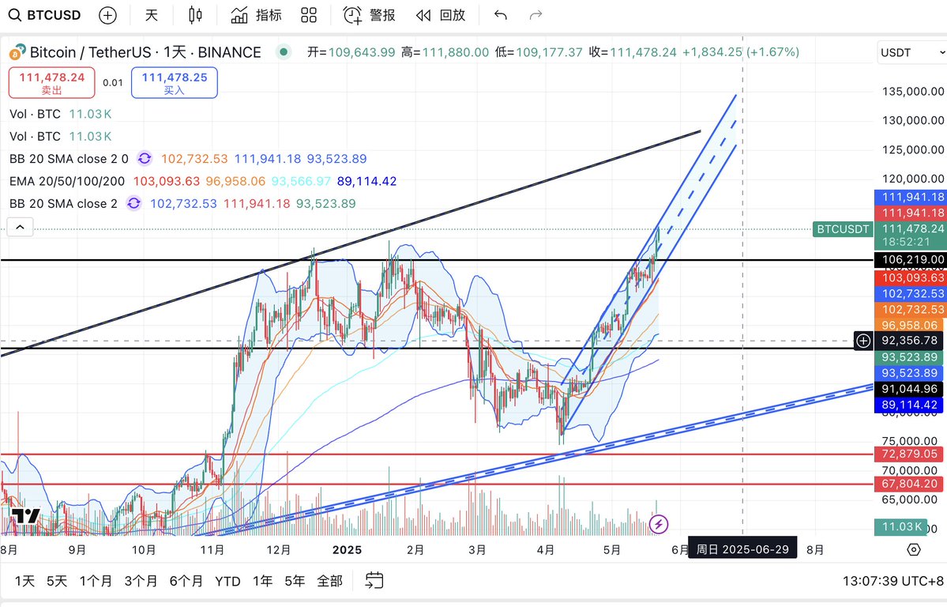Open the BTCUSD symbol search
The image size is (947, 607).
click(45, 15)
